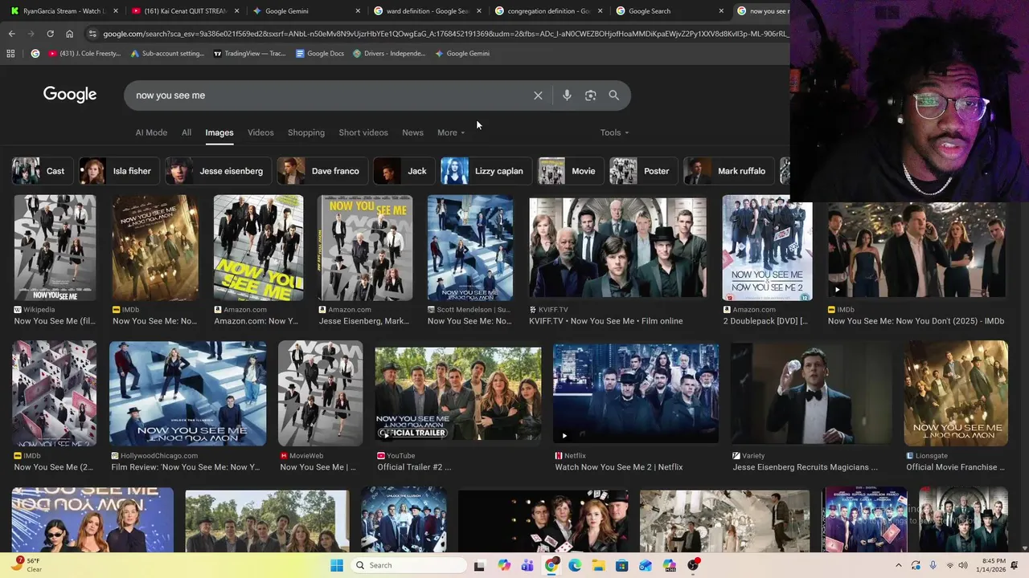Filter images by Cast chip
The height and width of the screenshot is (578, 1029).
(43, 171)
